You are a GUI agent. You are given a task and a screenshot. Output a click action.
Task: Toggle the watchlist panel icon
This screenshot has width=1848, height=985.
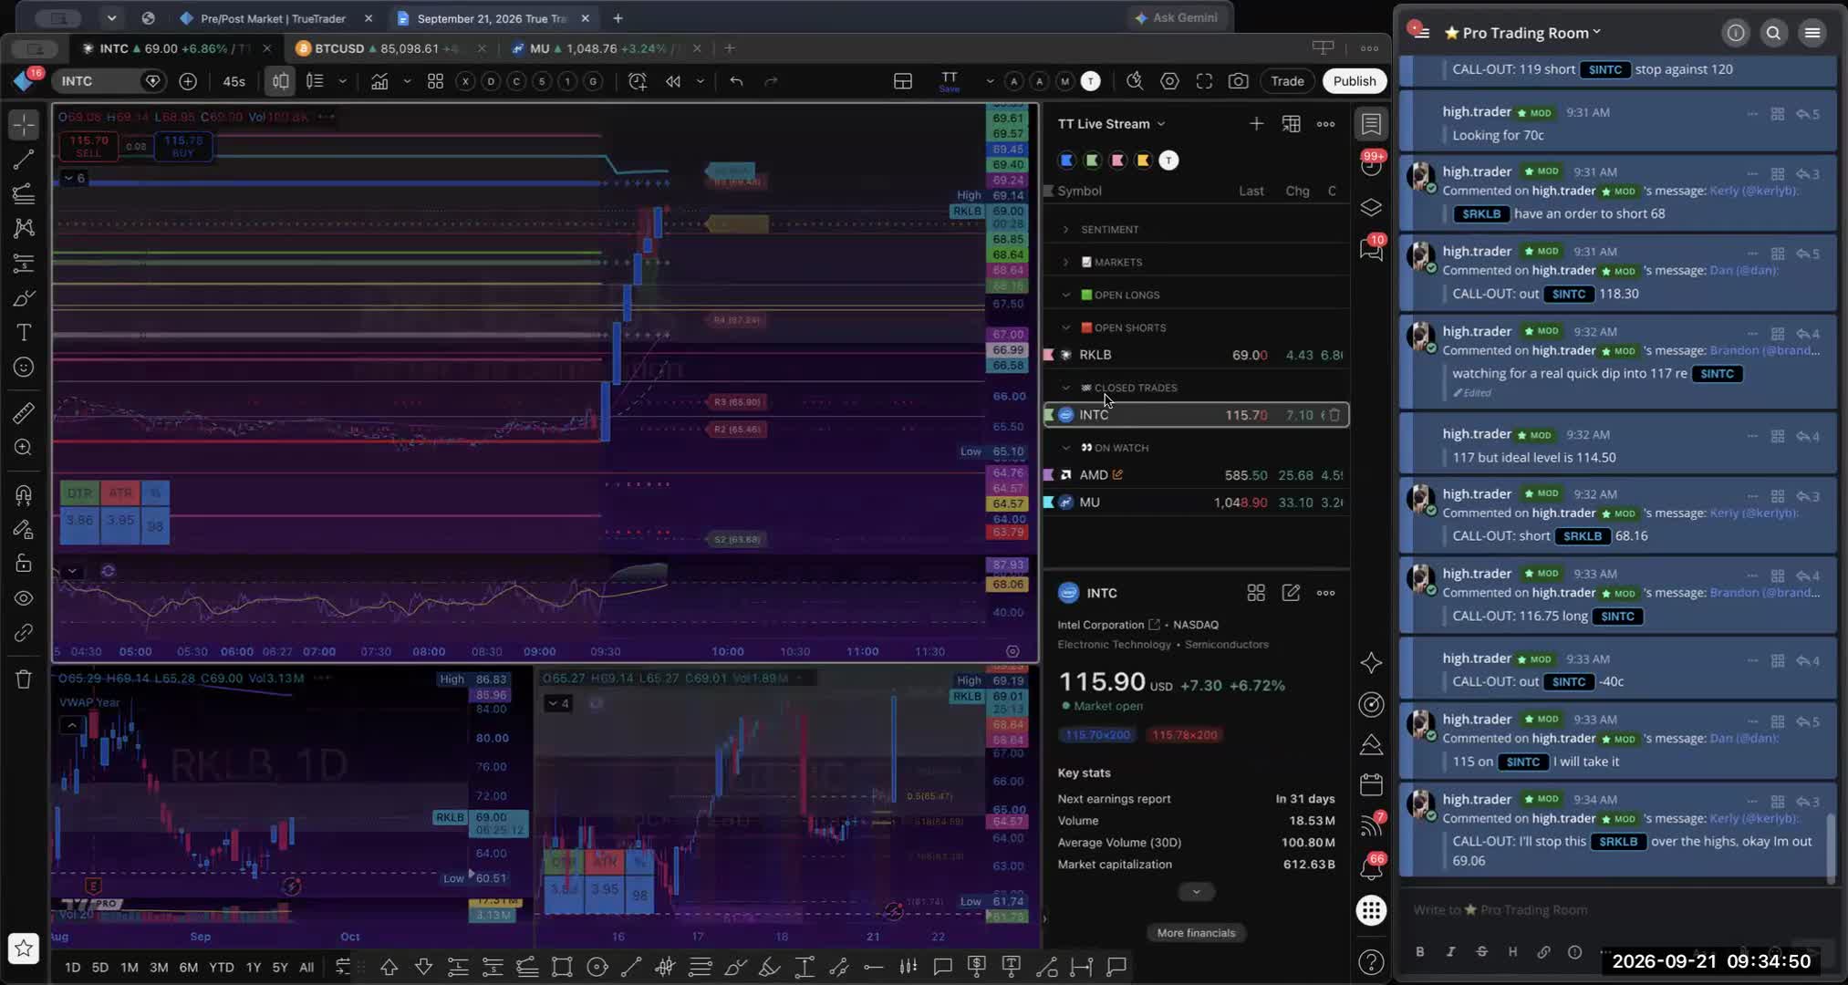click(x=1371, y=124)
